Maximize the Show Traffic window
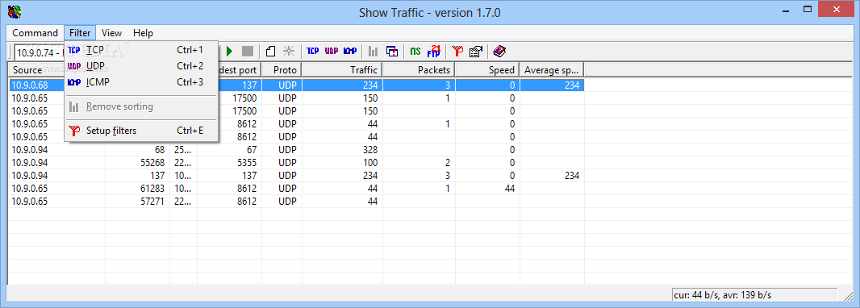This screenshot has height=308, width=860. [x=808, y=9]
